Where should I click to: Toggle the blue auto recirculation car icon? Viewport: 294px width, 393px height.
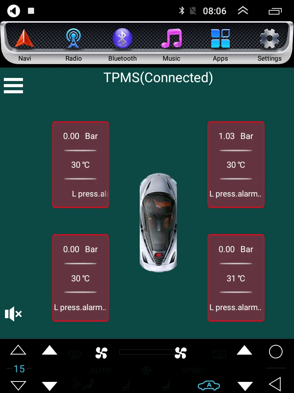209,385
